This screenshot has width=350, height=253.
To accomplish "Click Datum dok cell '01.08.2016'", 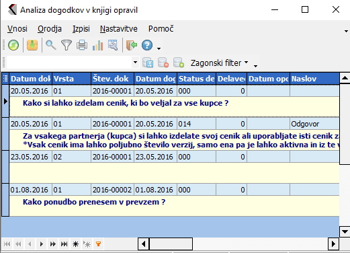I will tap(30, 190).
